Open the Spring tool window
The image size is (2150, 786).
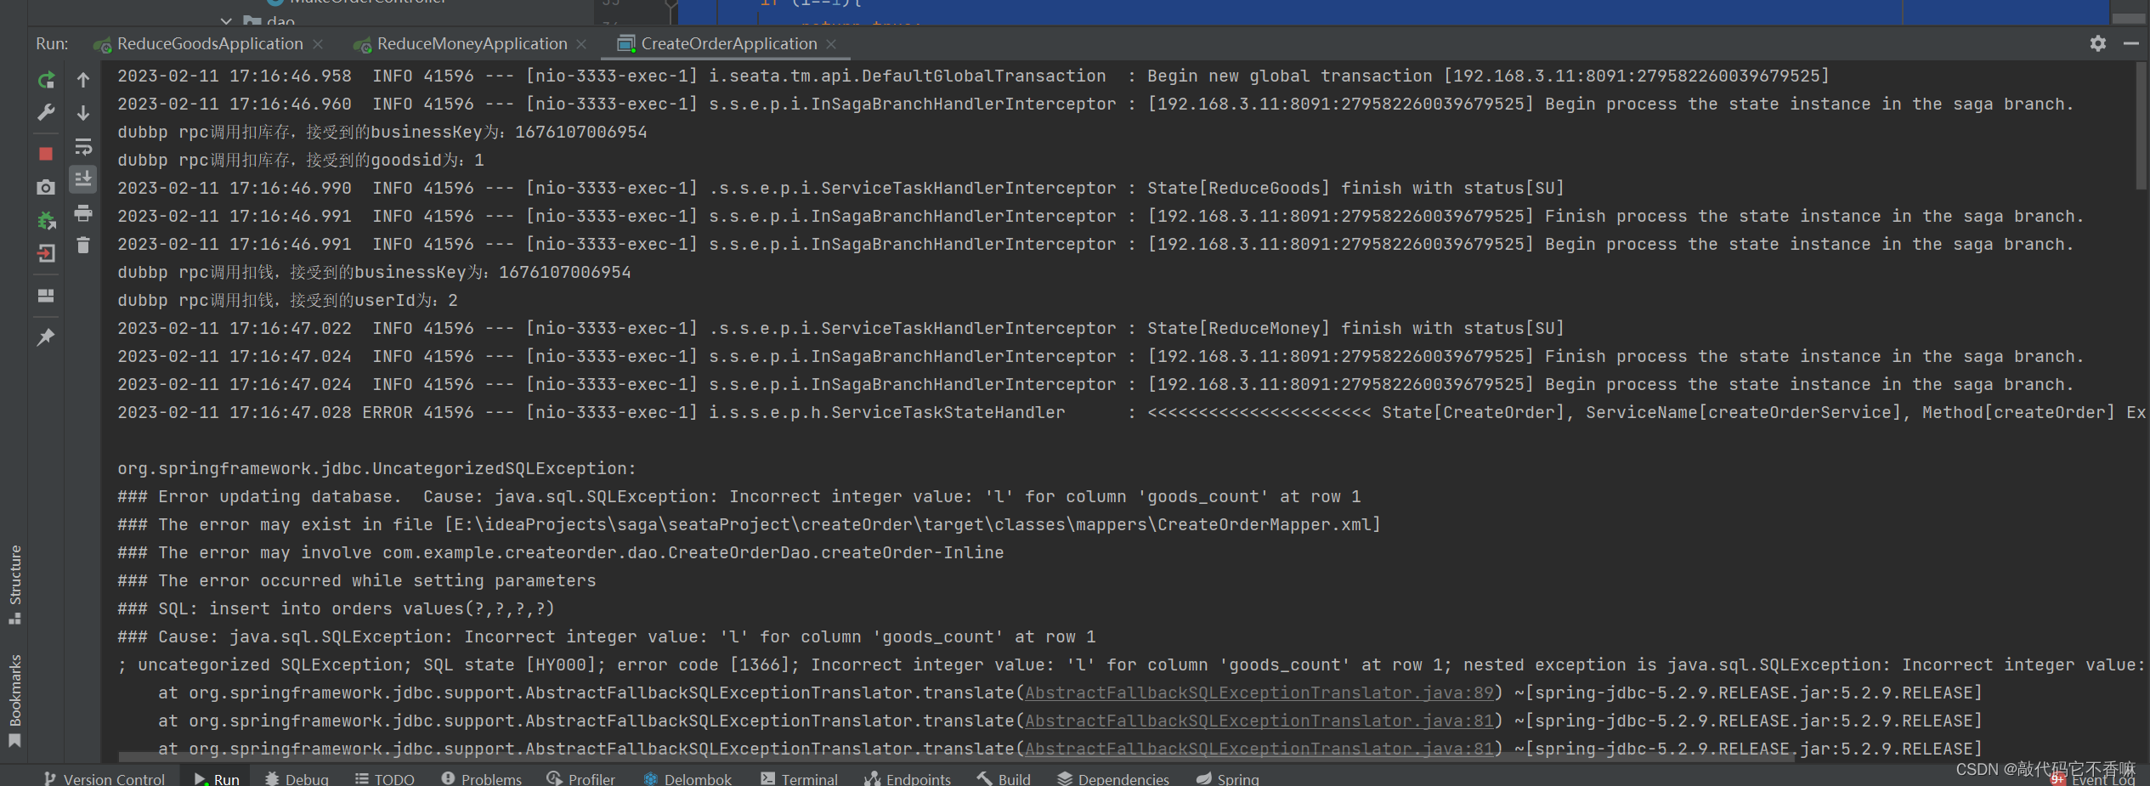[1228, 778]
